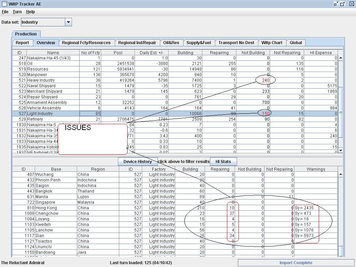The width and height of the screenshot is (356, 267).
Task: Click the Sy = 5973 warning cell
Action: (x=316, y=236)
